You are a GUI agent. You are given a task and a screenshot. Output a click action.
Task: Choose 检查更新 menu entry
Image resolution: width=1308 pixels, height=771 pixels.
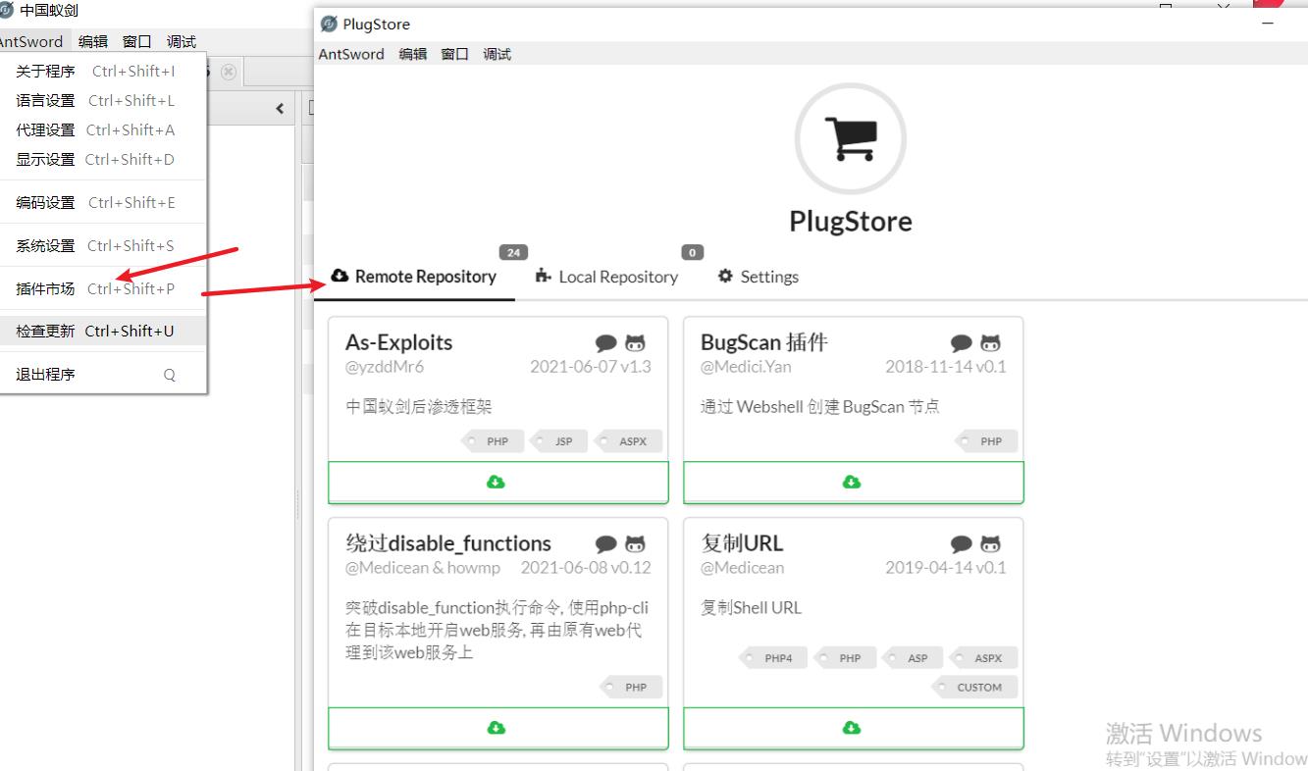point(103,331)
